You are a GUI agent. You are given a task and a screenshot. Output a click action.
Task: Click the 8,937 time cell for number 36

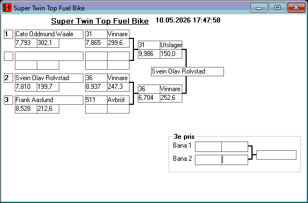(x=96, y=87)
